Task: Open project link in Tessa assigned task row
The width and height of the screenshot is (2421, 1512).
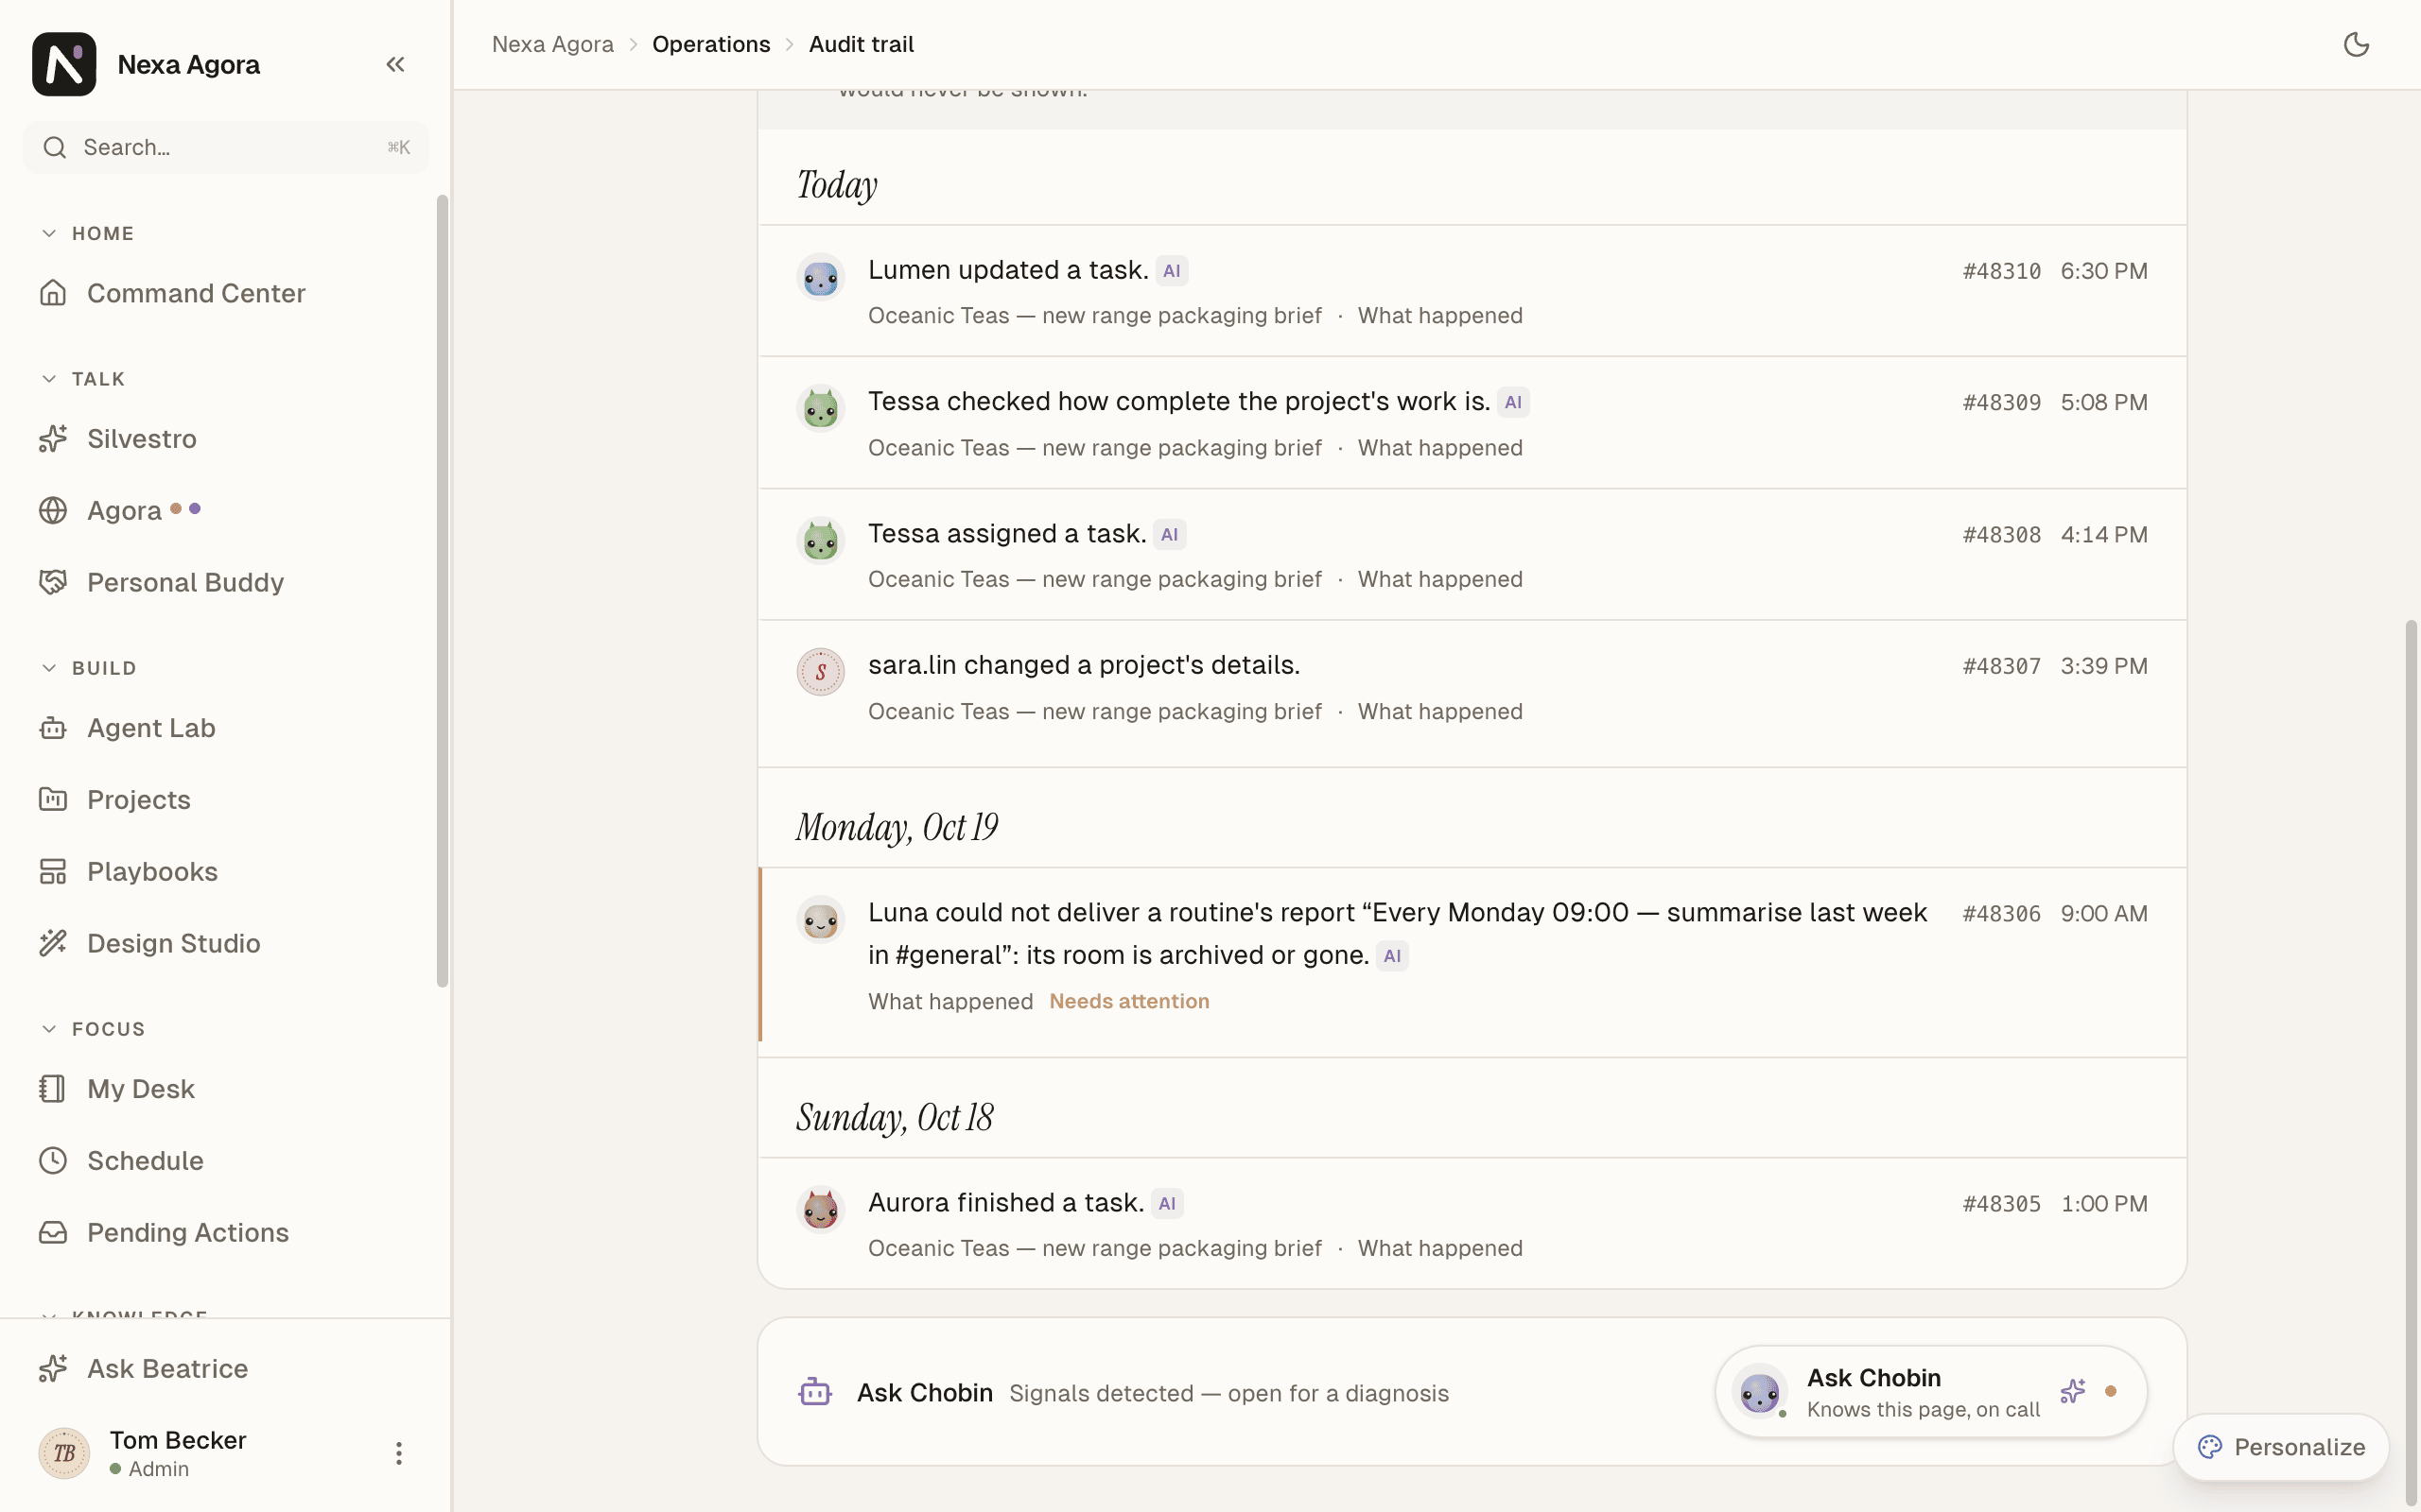Action: (1094, 580)
